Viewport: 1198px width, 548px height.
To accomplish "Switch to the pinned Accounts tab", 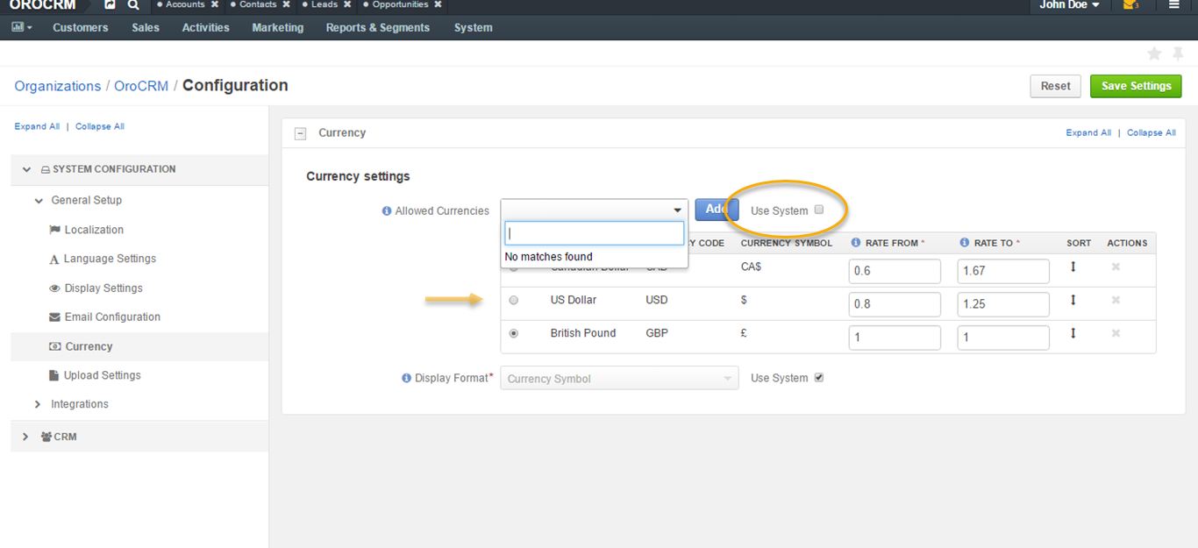I will tap(185, 4).
